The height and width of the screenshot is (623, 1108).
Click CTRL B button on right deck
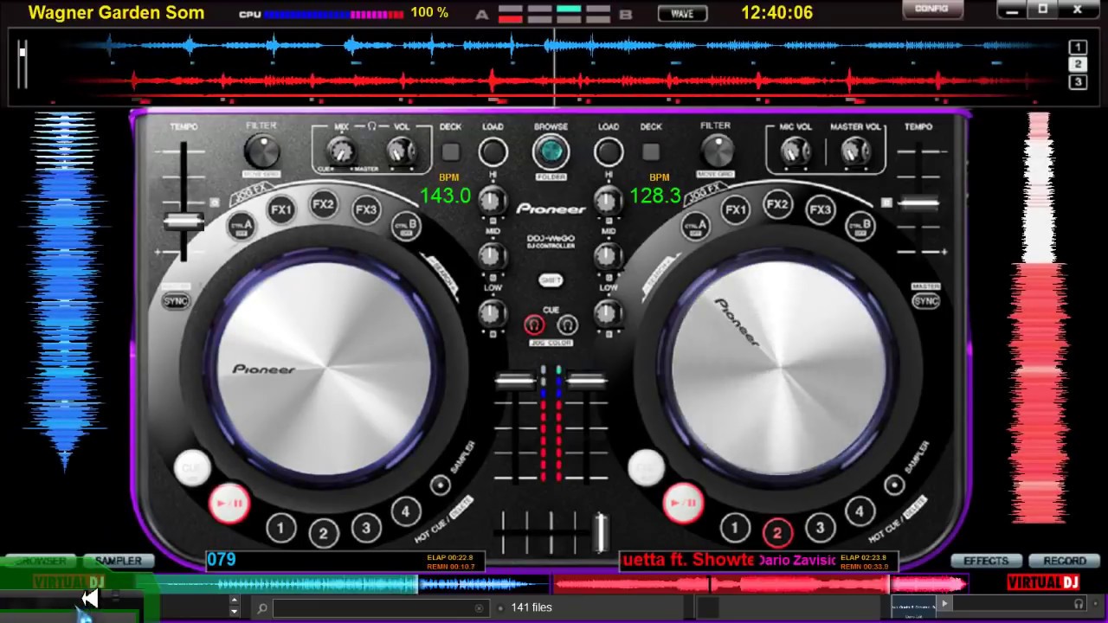pyautogui.click(x=860, y=226)
